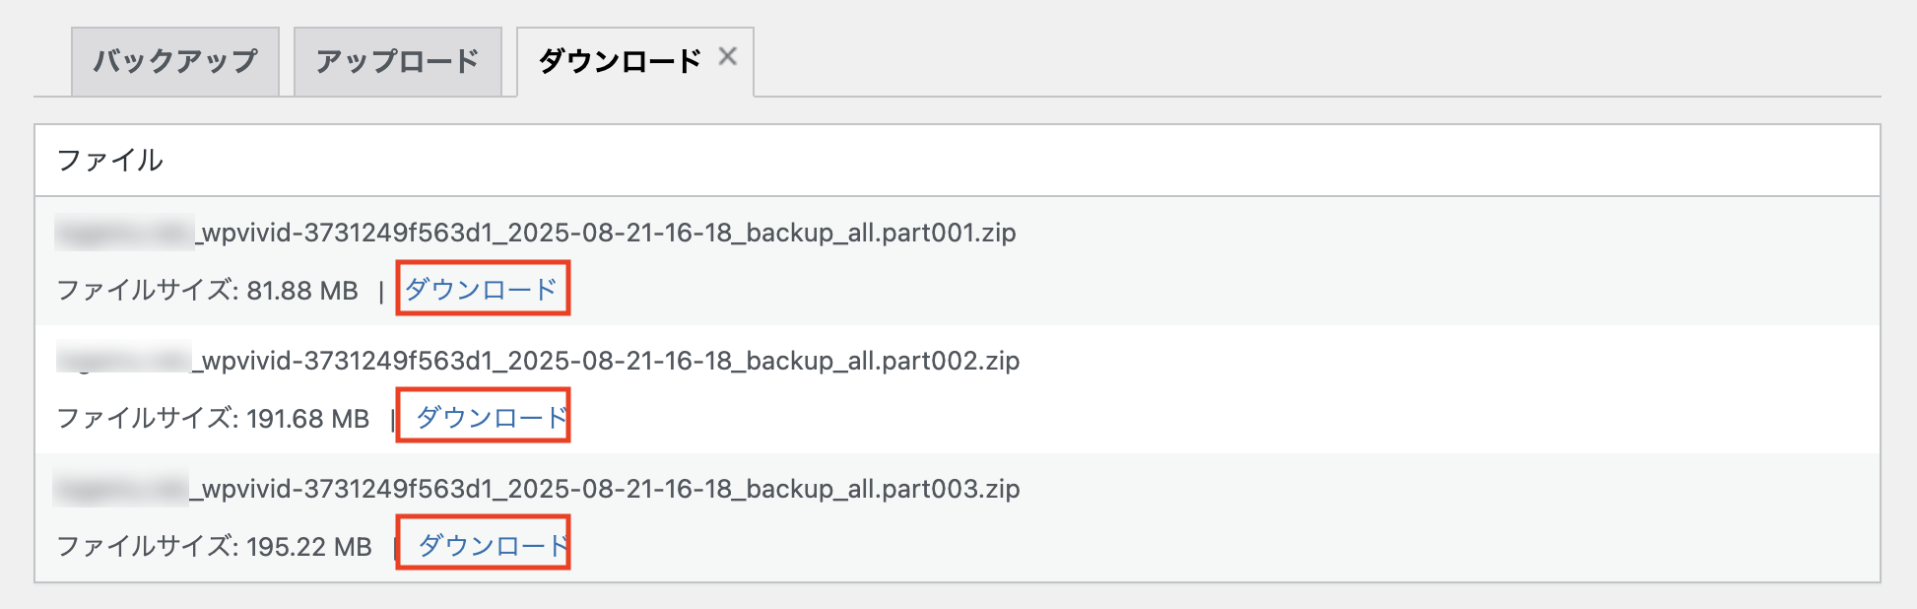1917x609 pixels.
Task: Click the ファイルサイズ: 191.68 MB text
Action: [213, 419]
